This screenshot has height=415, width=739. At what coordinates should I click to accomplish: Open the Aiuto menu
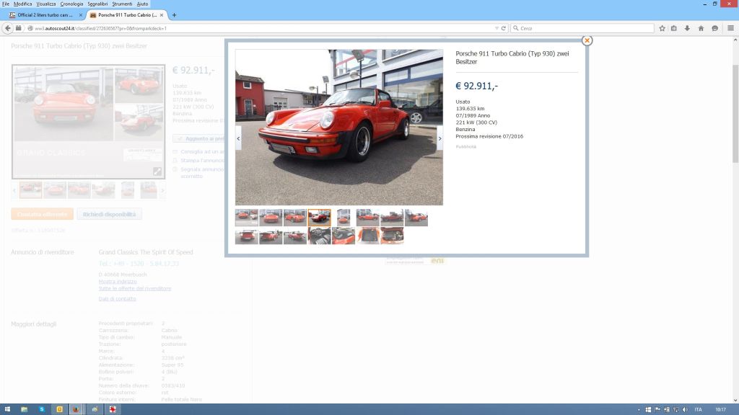142,4
